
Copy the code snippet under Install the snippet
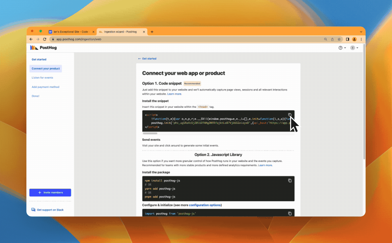pyautogui.click(x=289, y=115)
